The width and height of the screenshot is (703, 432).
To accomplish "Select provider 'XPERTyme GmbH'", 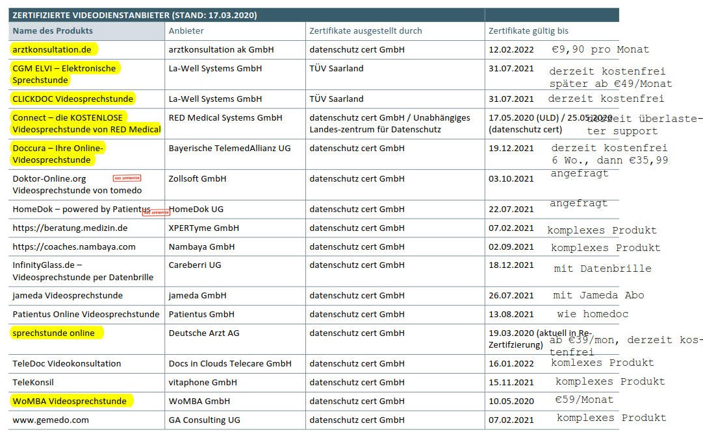I will [x=203, y=228].
